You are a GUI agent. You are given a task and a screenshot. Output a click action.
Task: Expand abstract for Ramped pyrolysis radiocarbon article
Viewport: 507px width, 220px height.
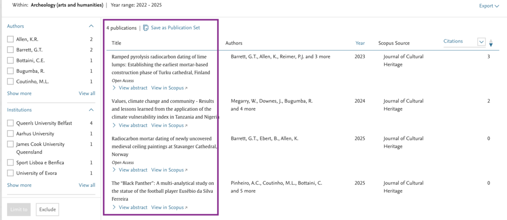coord(129,88)
